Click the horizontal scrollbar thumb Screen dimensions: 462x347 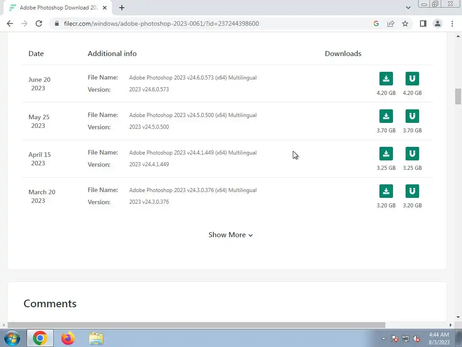pos(196,325)
